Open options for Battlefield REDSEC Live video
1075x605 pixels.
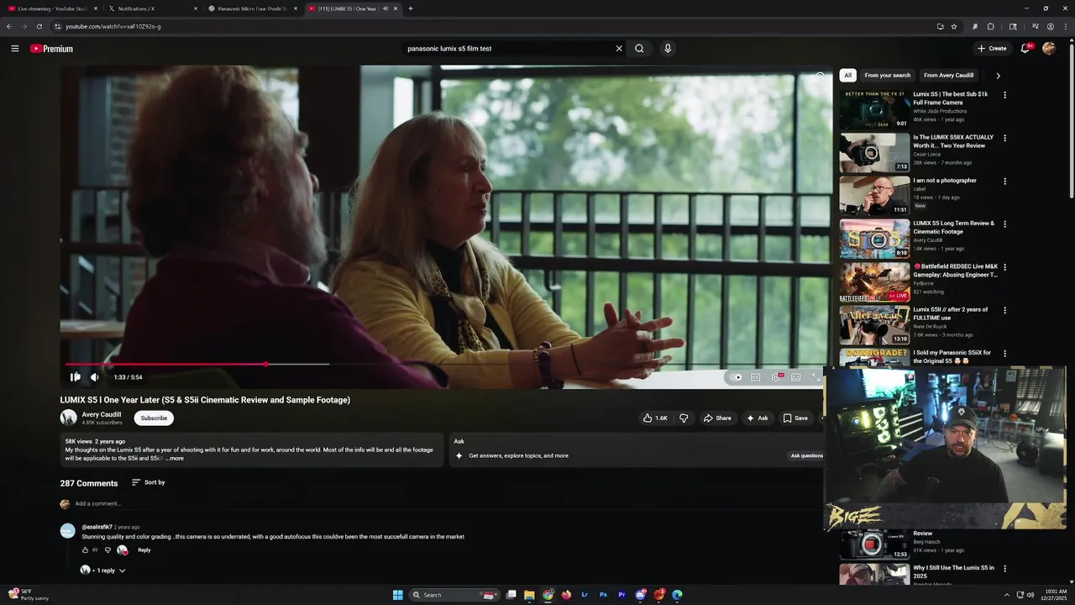pyautogui.click(x=1004, y=267)
